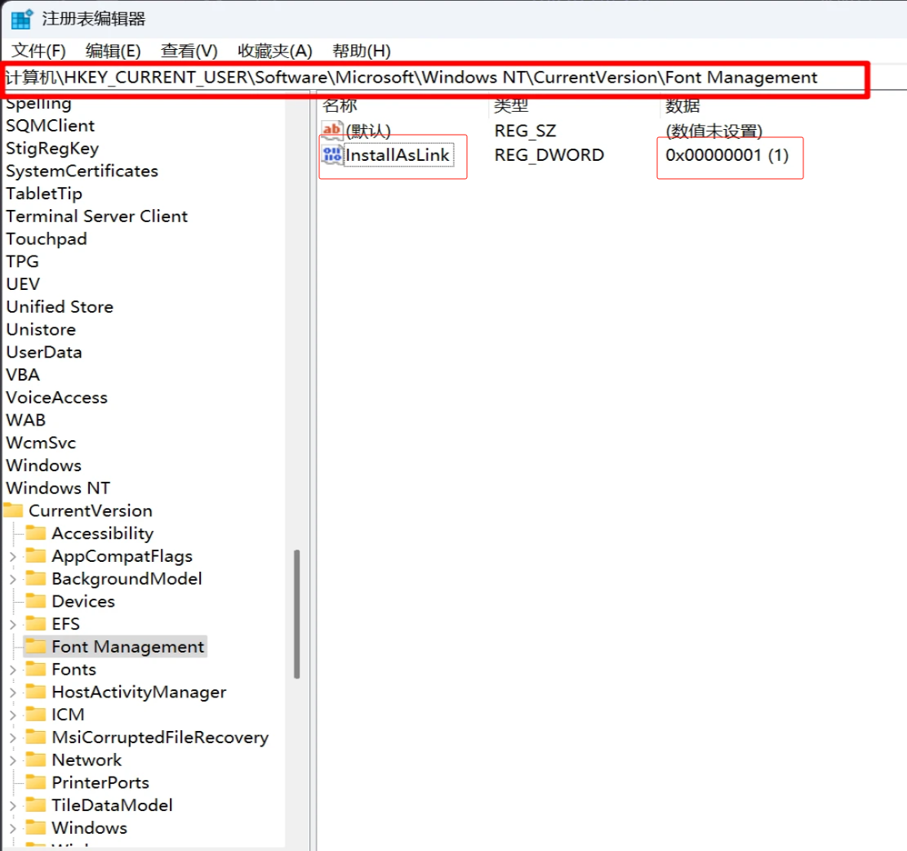The width and height of the screenshot is (907, 851).
Task: Select the UEV key
Action: [23, 284]
